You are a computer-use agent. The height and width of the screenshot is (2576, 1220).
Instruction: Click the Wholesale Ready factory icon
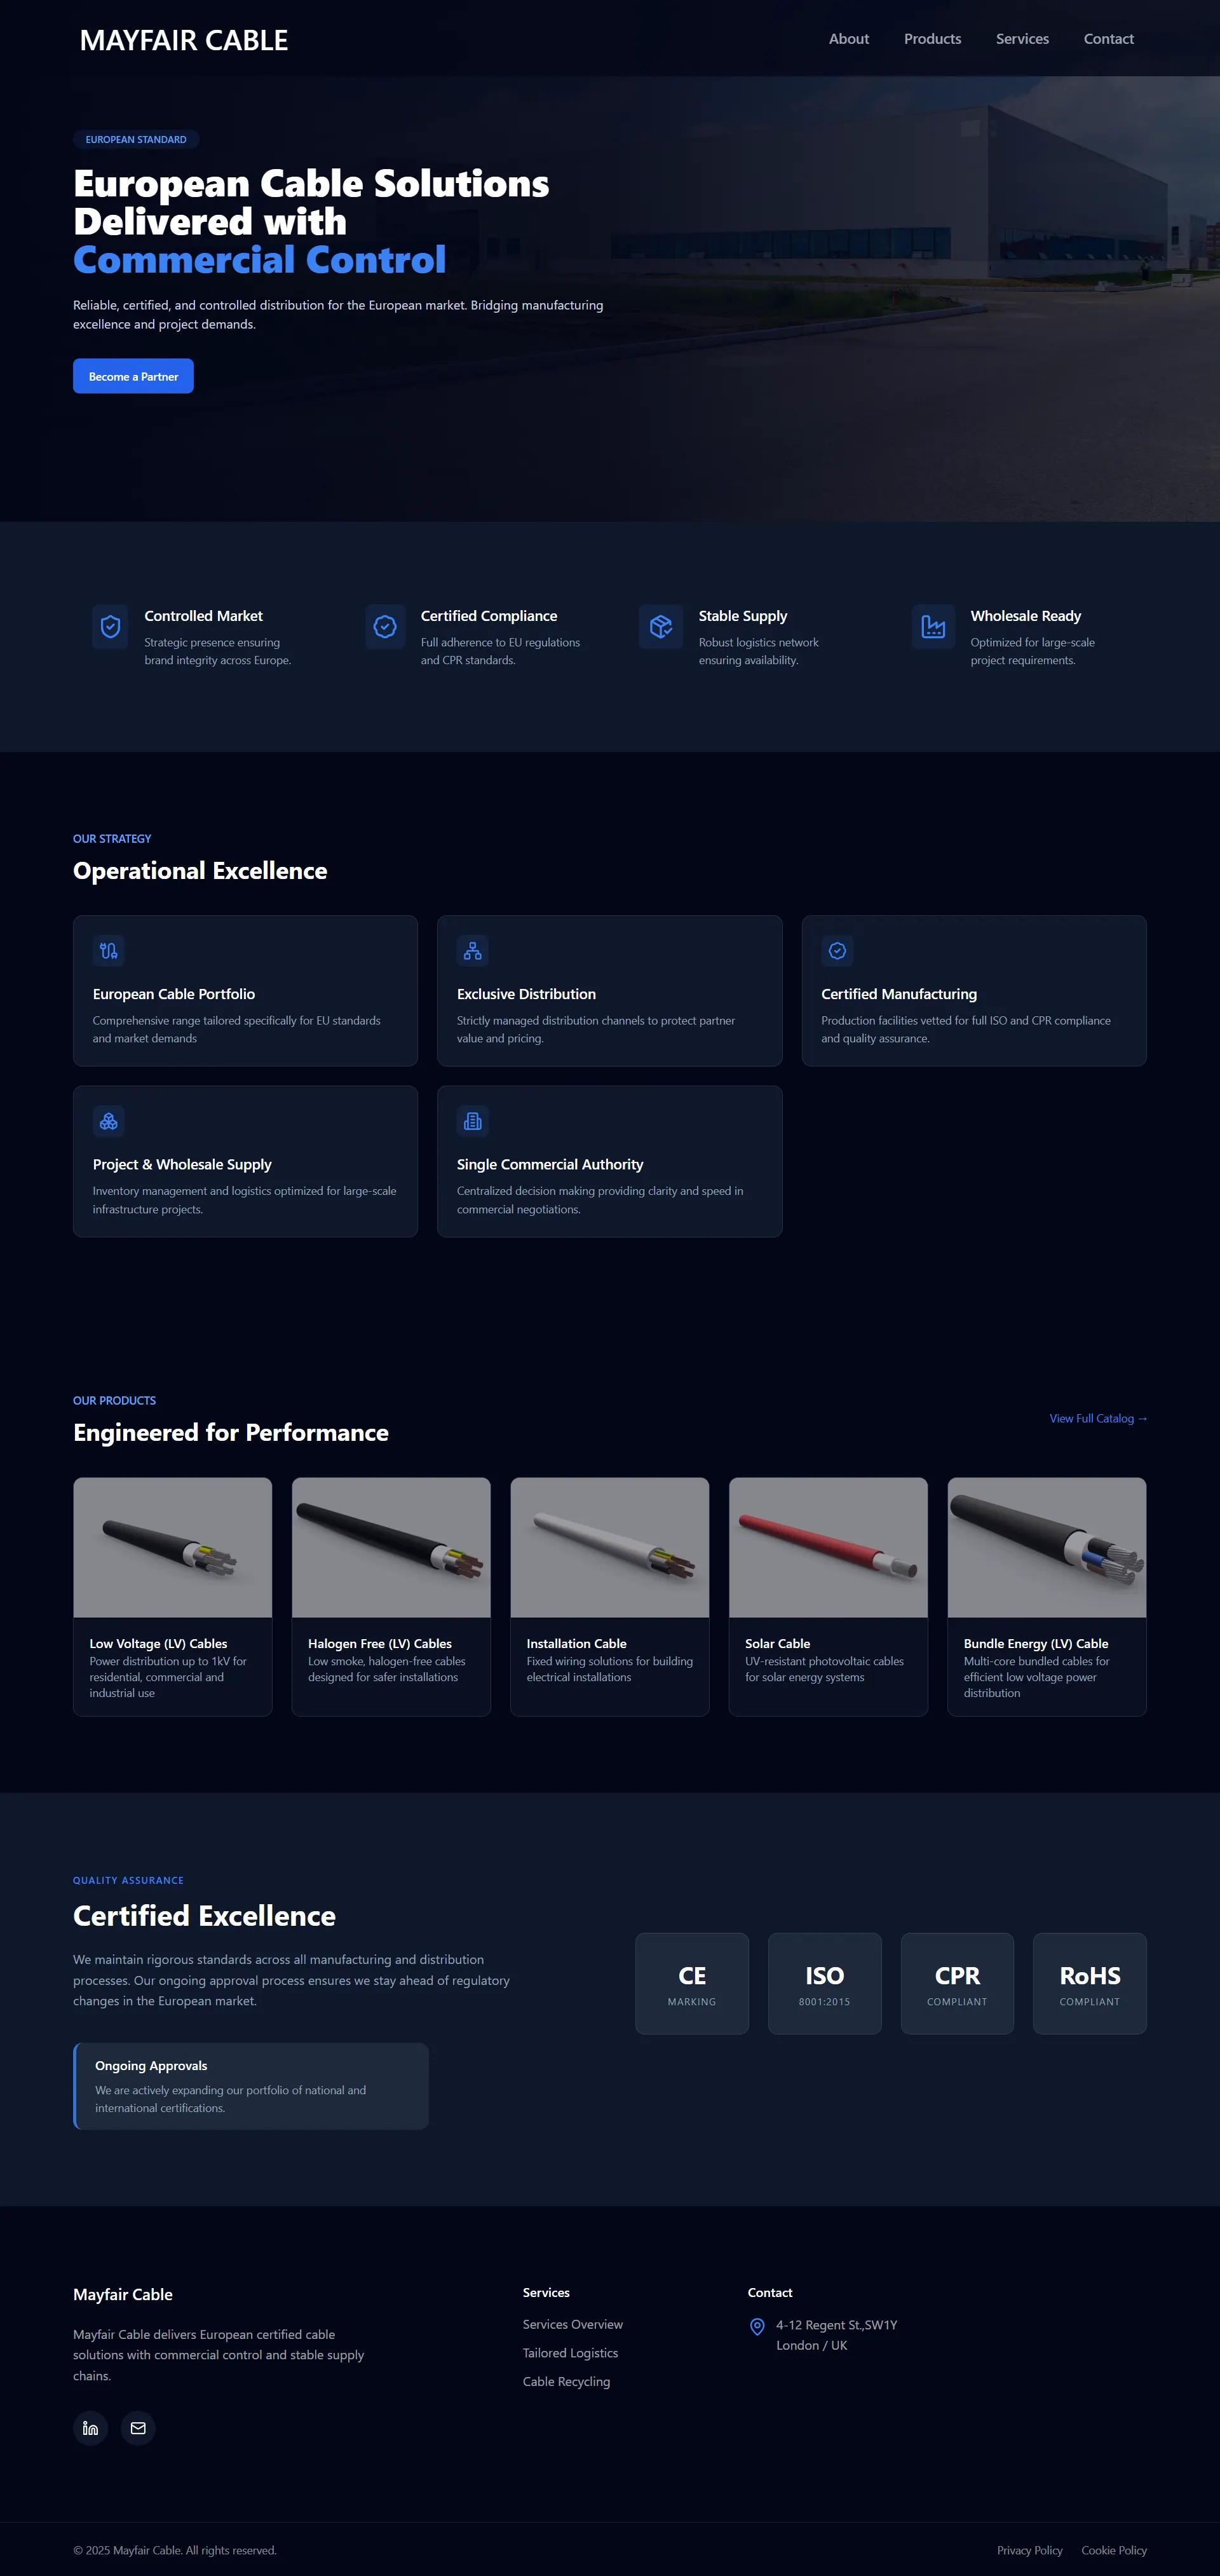933,627
